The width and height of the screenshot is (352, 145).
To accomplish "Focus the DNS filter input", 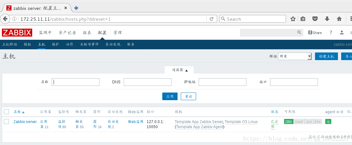I will [148, 82].
